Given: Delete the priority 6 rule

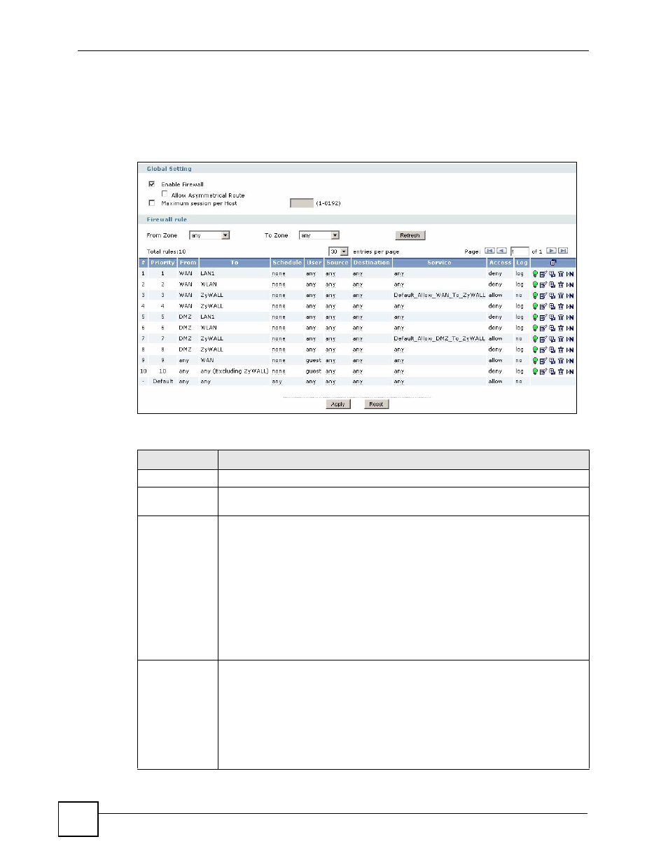Looking at the screenshot, I should click(560, 328).
